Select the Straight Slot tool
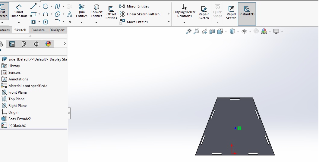 pos(33,22)
